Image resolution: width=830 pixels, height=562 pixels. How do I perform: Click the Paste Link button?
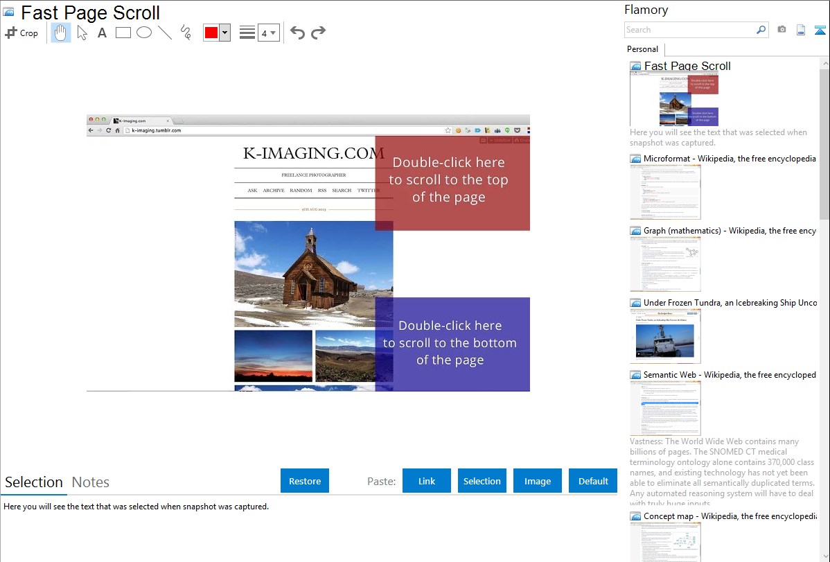pos(427,481)
